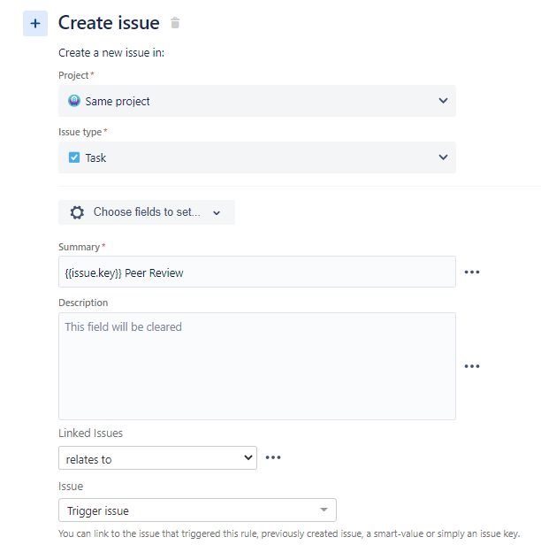Expand the small Choose fields chevron
Screen dimensions: 541x560
(217, 213)
